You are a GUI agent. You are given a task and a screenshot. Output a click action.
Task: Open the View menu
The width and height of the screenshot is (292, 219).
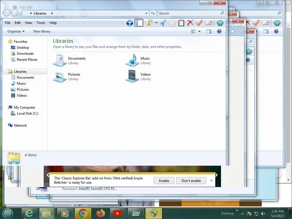tap(29, 23)
